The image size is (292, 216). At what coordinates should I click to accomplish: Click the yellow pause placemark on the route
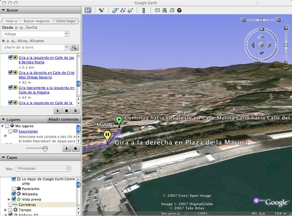click(x=108, y=136)
